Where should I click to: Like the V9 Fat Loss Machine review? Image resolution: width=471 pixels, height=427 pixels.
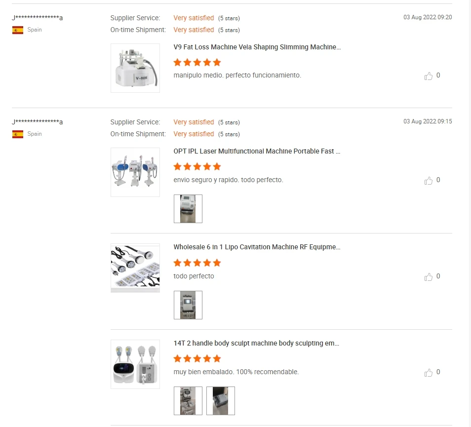[x=429, y=76]
